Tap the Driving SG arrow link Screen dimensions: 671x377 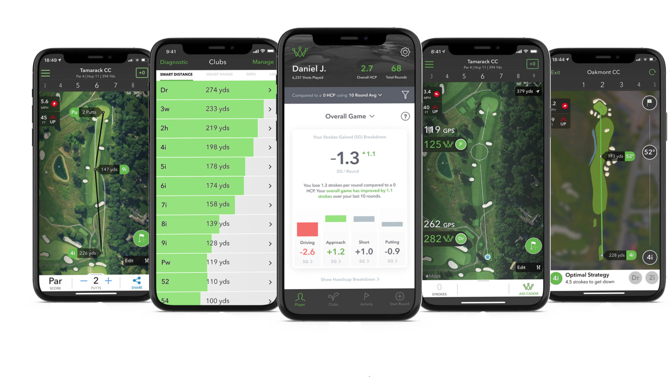[307, 261]
